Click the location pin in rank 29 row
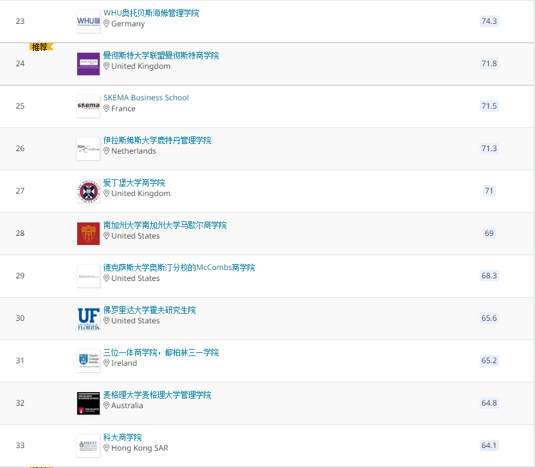Screen dimensions: 535x468 pos(107,278)
